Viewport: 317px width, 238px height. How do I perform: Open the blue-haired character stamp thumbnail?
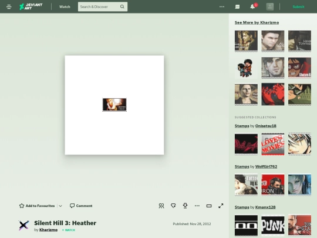299,185
